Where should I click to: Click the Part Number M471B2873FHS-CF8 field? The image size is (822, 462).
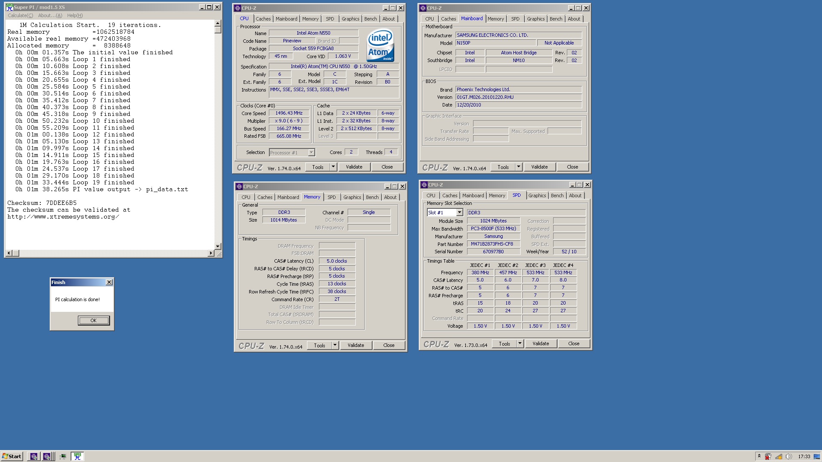point(493,244)
